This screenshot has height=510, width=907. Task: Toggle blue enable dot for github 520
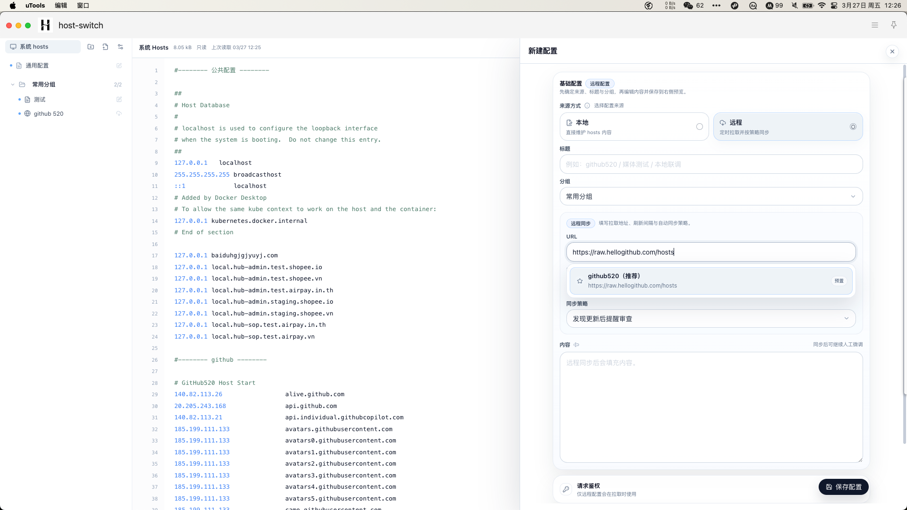pyautogui.click(x=19, y=114)
